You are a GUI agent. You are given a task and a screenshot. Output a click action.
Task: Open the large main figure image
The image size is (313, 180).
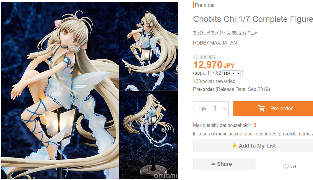(x=60, y=90)
